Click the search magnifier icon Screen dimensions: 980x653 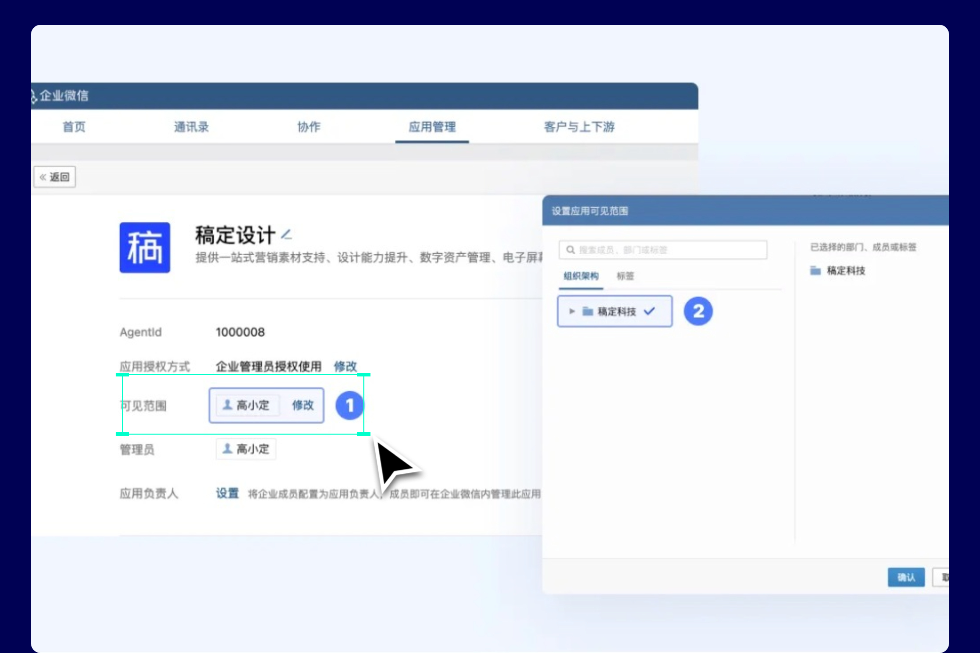[x=570, y=250]
